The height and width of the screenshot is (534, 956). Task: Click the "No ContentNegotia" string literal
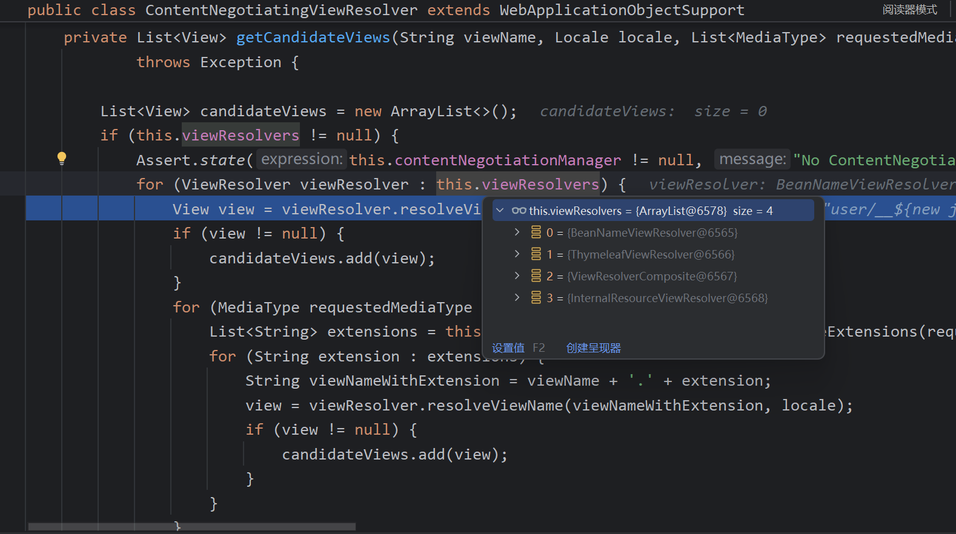(x=874, y=160)
